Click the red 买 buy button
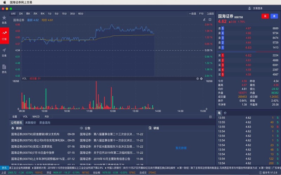Viewport: 281px width, 175px height. pos(265,16)
